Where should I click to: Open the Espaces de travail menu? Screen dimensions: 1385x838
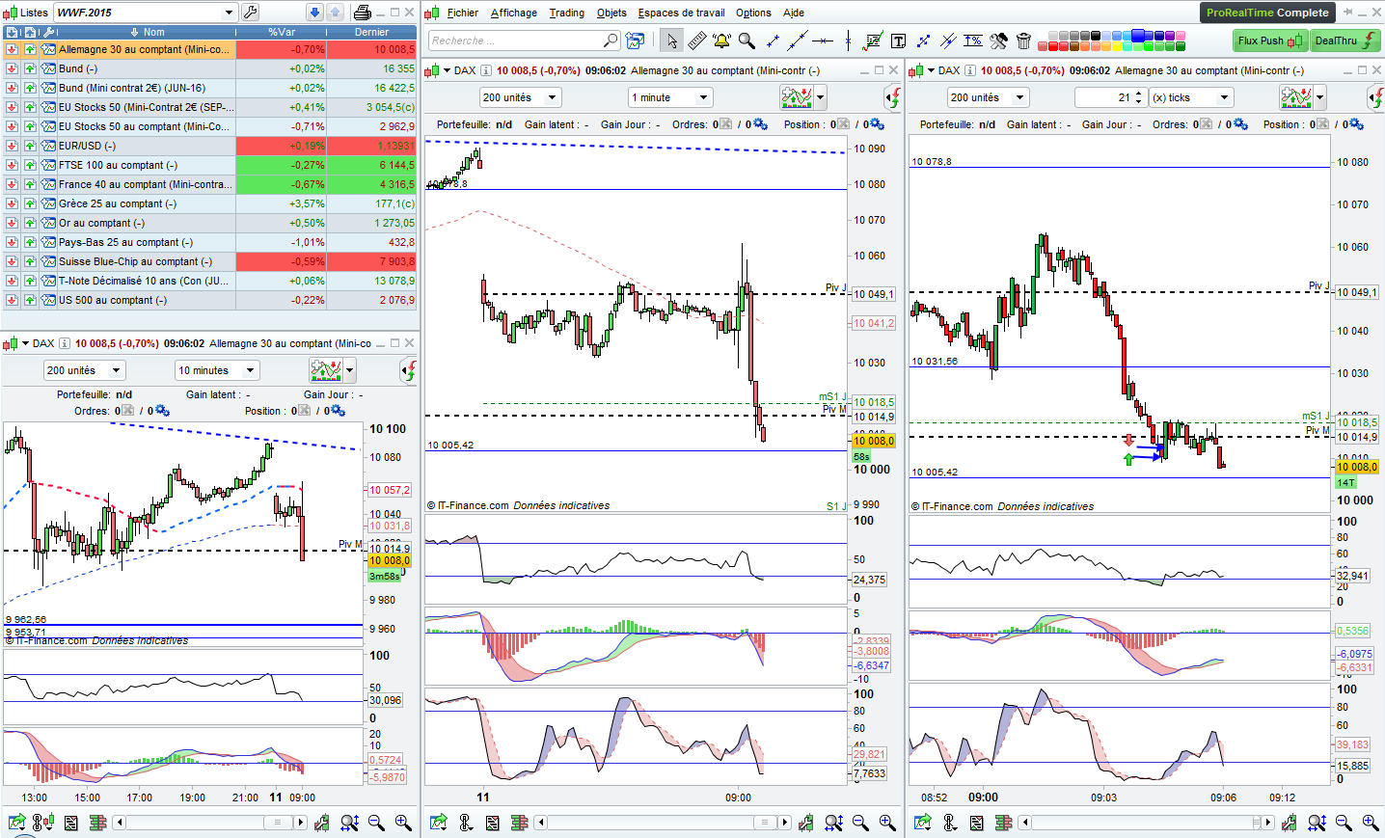[681, 13]
